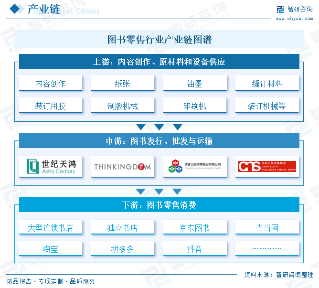
Task: Click the middle arrow above the downstream section
Action: [x=159, y=192]
